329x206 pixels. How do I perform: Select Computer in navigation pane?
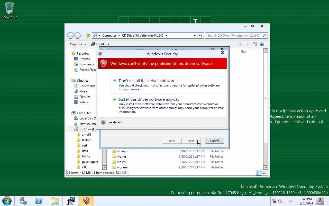pyautogui.click(x=81, y=113)
